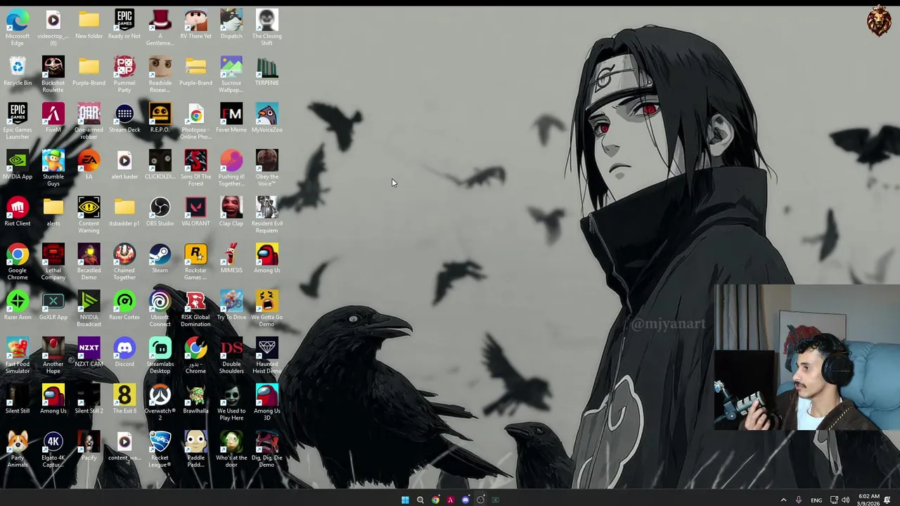Viewport: 900px width, 506px height.
Task: Launch Brawlhalla desktop shortcut
Action: (195, 399)
